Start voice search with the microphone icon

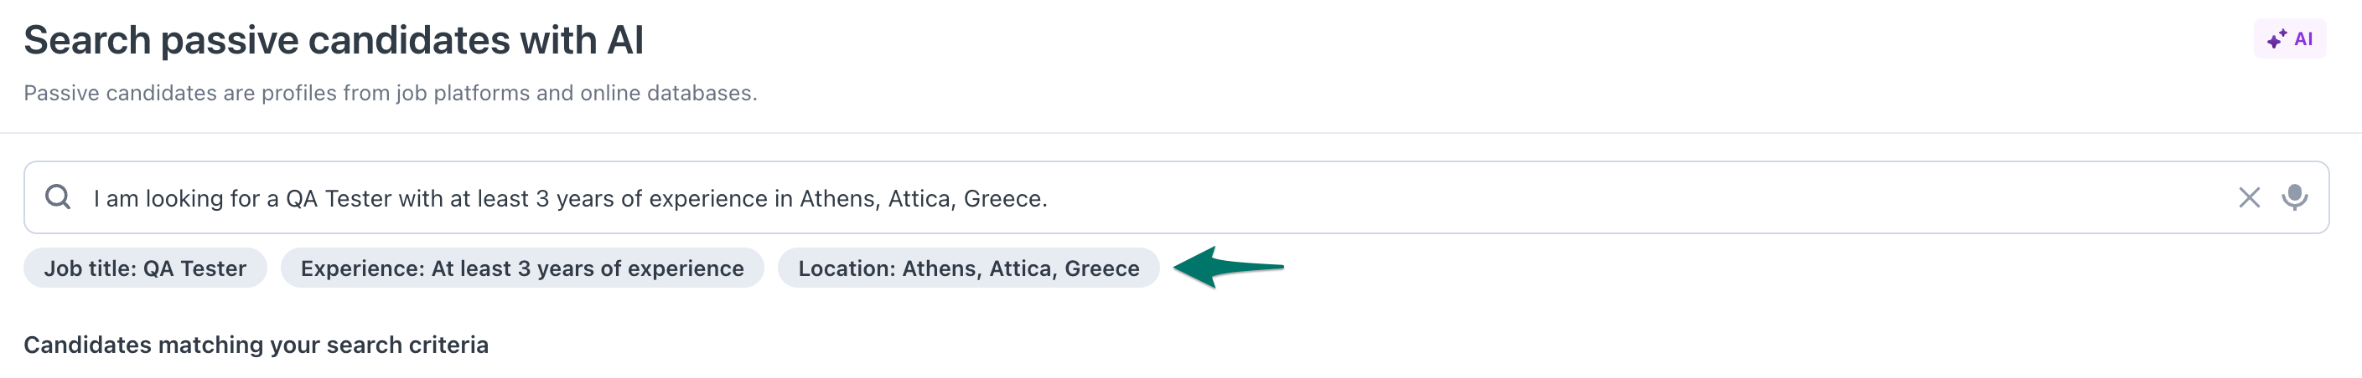(x=2294, y=197)
